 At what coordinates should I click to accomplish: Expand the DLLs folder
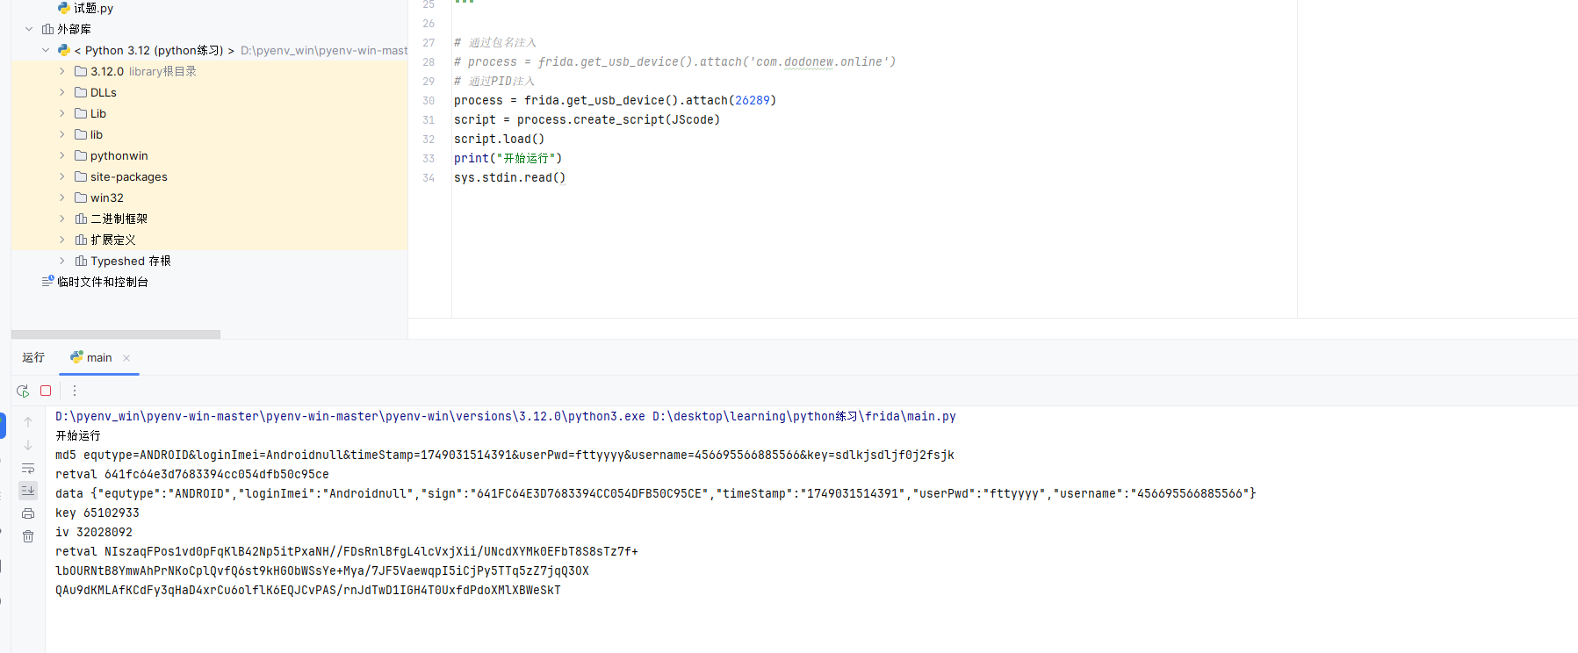[x=62, y=92]
